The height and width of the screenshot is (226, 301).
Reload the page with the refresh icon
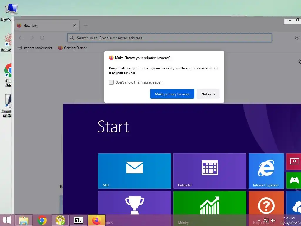point(42,38)
